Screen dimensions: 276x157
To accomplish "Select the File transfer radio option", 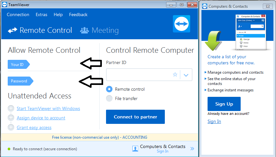I will click(x=109, y=98).
